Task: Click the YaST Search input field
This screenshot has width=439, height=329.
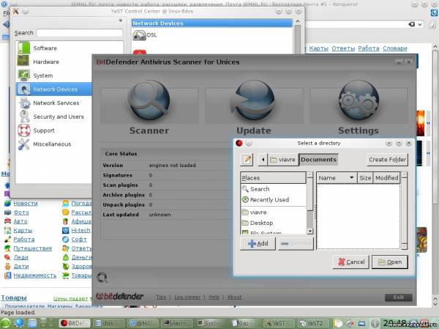Action: (80, 33)
